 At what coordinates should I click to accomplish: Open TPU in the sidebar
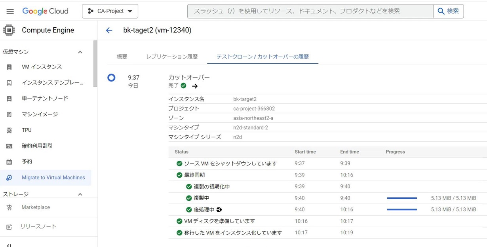(27, 130)
